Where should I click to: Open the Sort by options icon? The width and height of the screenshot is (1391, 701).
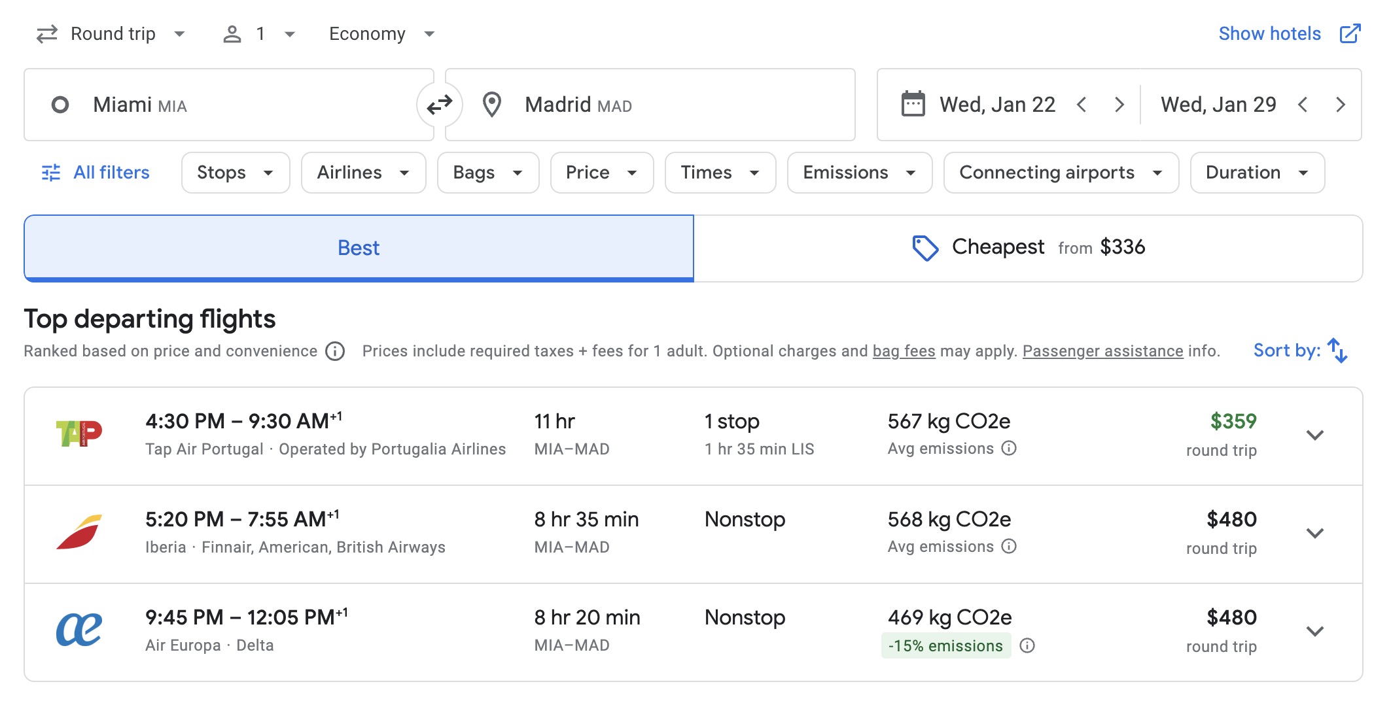[1337, 350]
